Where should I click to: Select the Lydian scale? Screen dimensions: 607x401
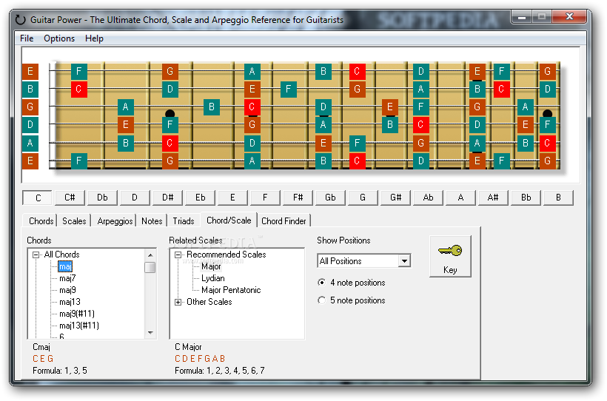click(x=213, y=278)
